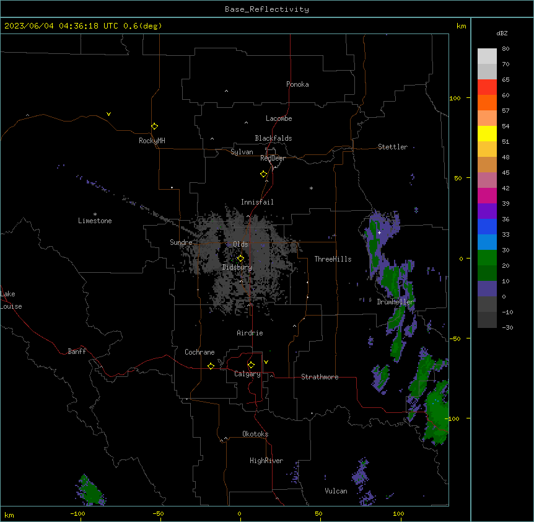Click the Airdrie city label

coord(250,333)
